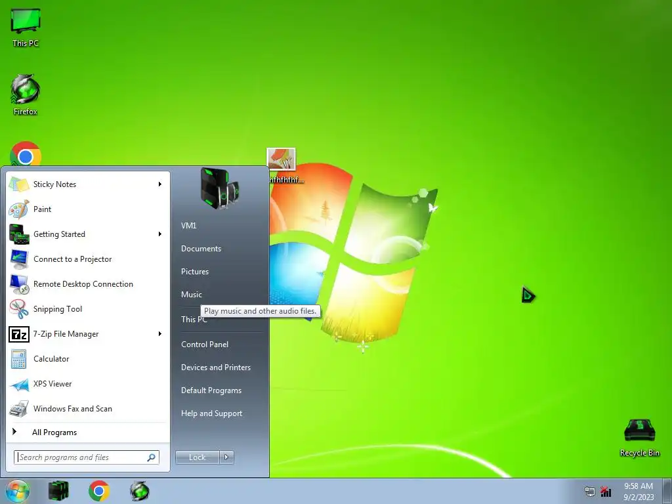Screen dimensions: 672x504
Task: Open Control Panel from Start menu
Action: point(205,345)
